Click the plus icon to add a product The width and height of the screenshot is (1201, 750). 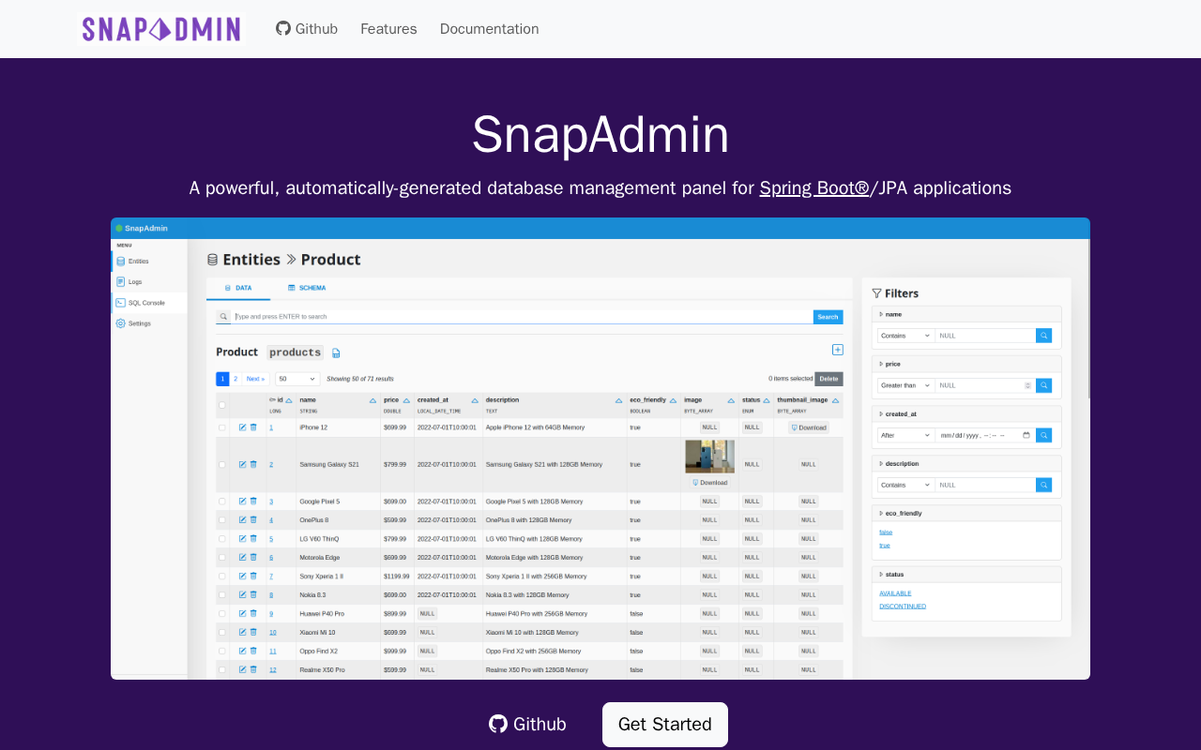pos(838,350)
